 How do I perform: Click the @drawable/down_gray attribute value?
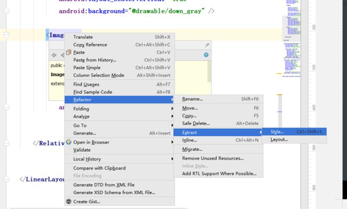click(167, 11)
